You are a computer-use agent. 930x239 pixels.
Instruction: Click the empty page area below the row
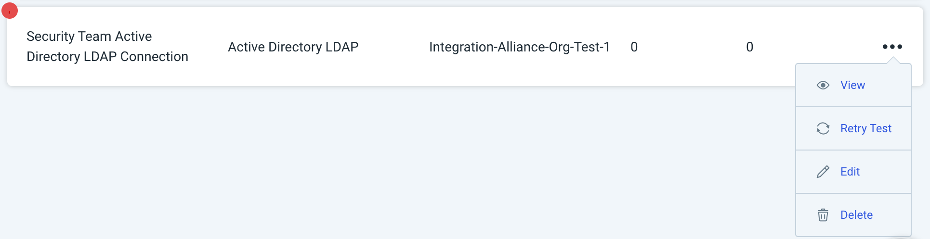[x=385, y=164]
